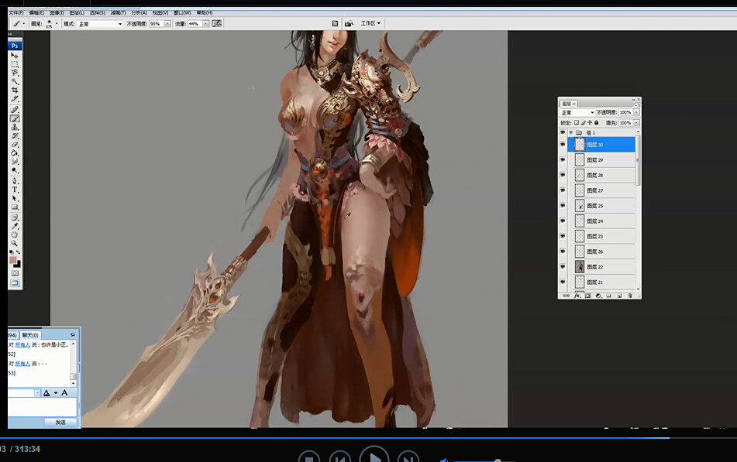The image size is (737, 462).
Task: Select the Zoom magnifier tool
Action: tap(15, 243)
